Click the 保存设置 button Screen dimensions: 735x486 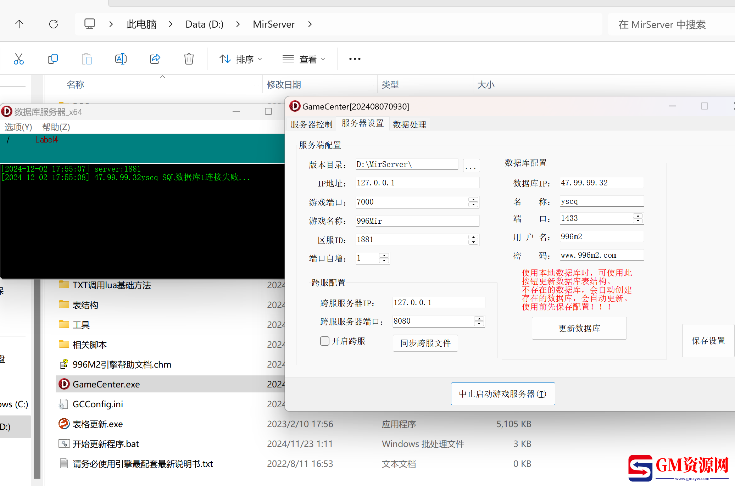click(x=708, y=341)
